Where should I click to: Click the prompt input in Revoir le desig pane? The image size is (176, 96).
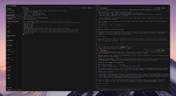coord(133,87)
